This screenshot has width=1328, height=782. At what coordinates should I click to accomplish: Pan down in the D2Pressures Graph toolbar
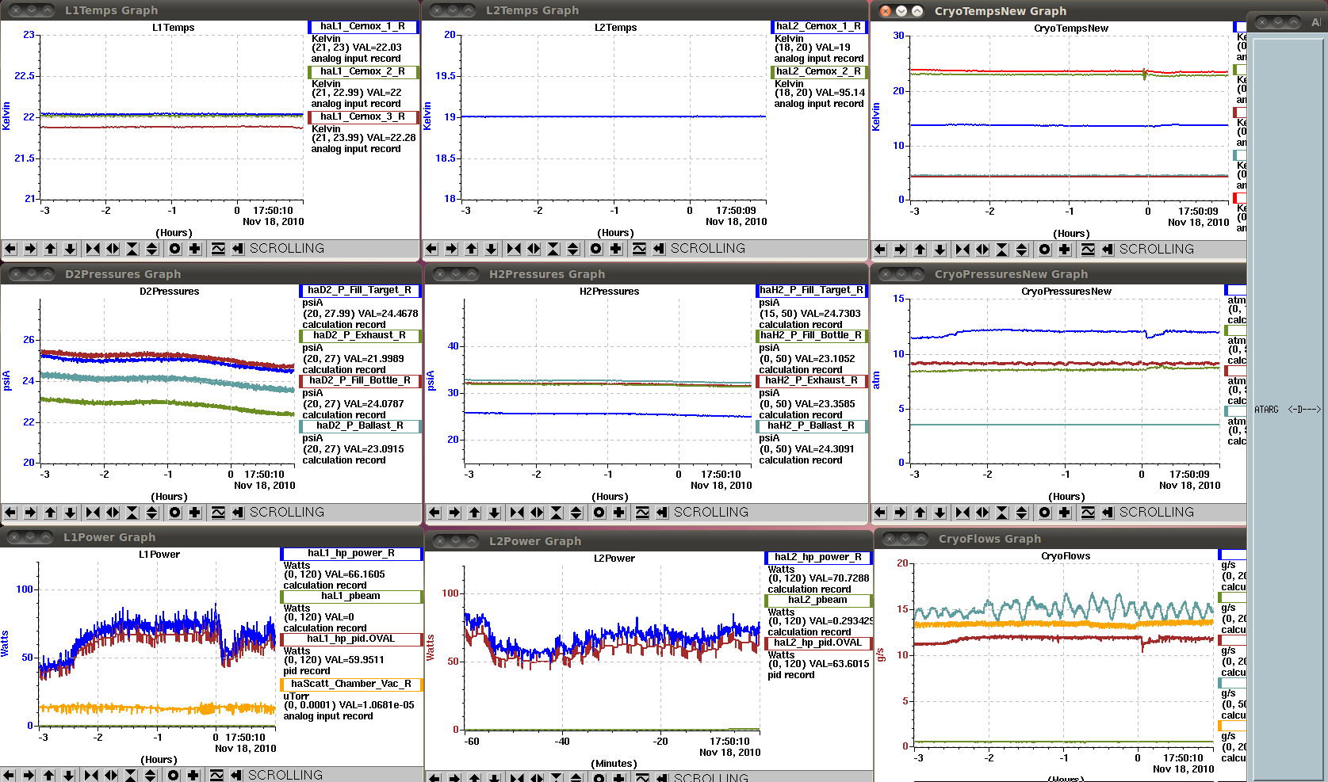[70, 513]
